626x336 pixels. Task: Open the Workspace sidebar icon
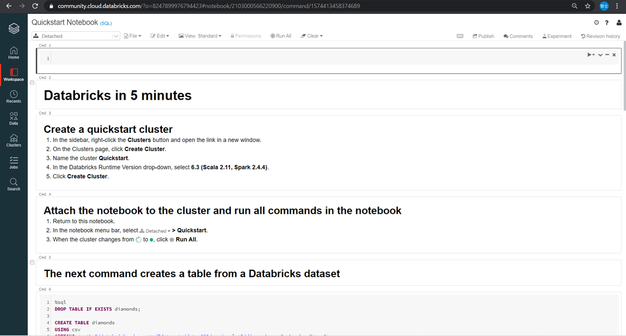pos(14,75)
